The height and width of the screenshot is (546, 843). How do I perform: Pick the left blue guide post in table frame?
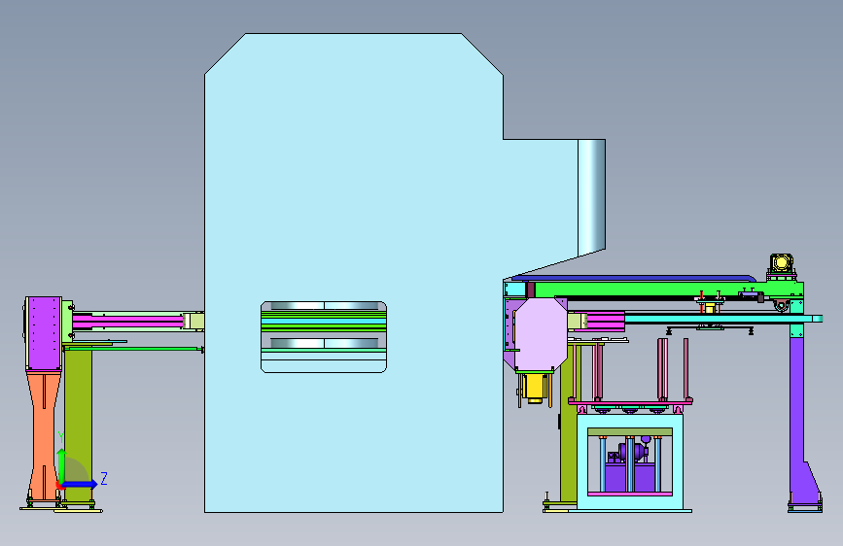[603, 464]
